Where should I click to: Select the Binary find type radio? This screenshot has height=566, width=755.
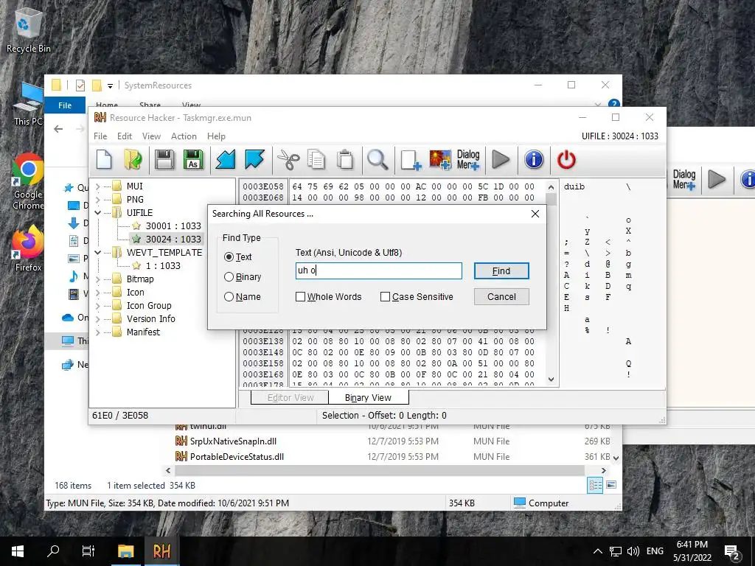(x=229, y=277)
